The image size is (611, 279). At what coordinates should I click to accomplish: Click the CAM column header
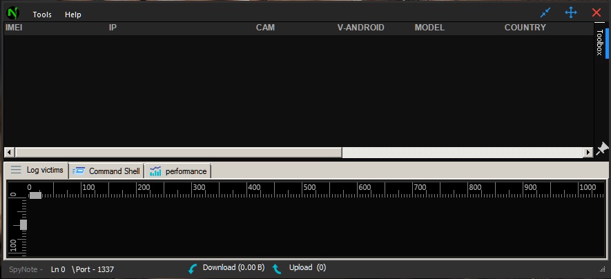265,28
